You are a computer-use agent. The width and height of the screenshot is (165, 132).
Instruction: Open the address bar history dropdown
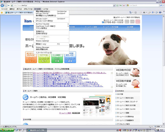pyautogui.click(x=114, y=5)
